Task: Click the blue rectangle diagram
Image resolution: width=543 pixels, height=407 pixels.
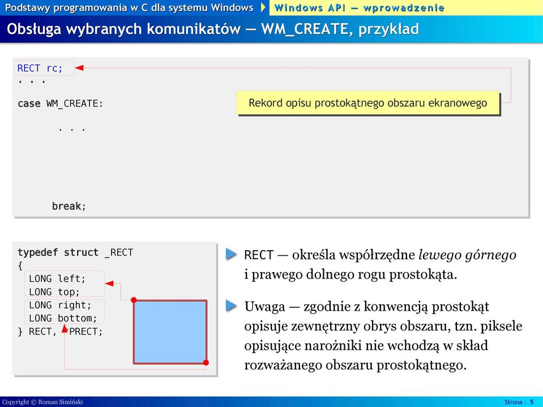Action: click(x=170, y=332)
